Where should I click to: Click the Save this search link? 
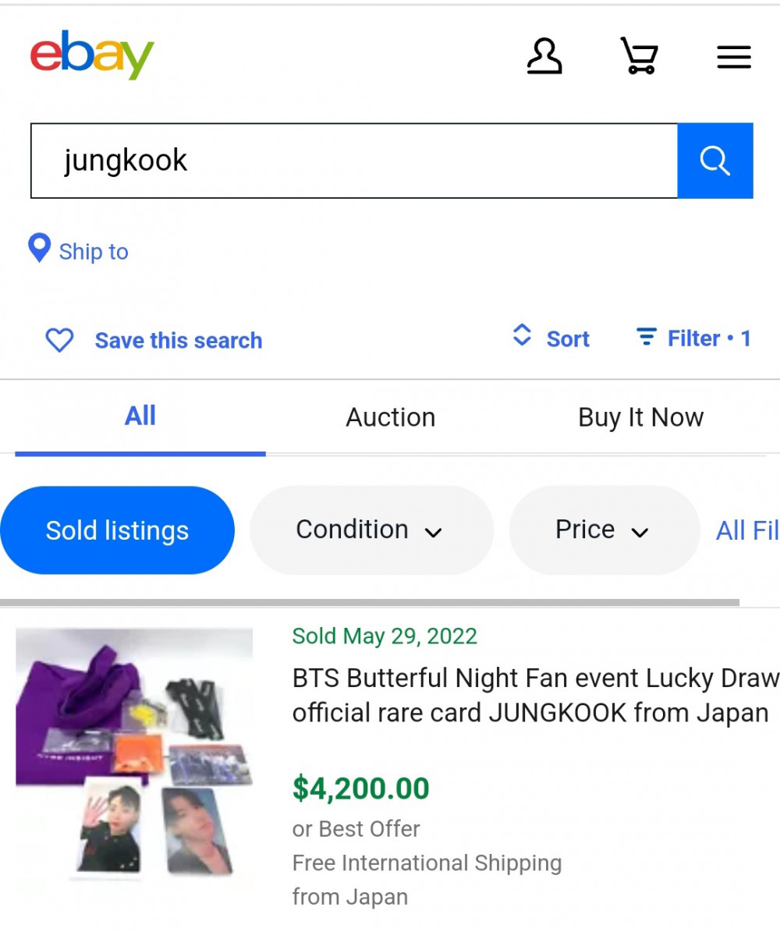coord(179,341)
